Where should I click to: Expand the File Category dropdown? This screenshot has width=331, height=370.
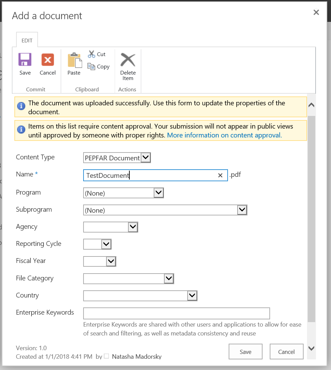128,278
